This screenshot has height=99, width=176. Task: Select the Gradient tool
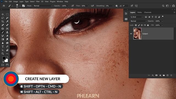coord(3,39)
